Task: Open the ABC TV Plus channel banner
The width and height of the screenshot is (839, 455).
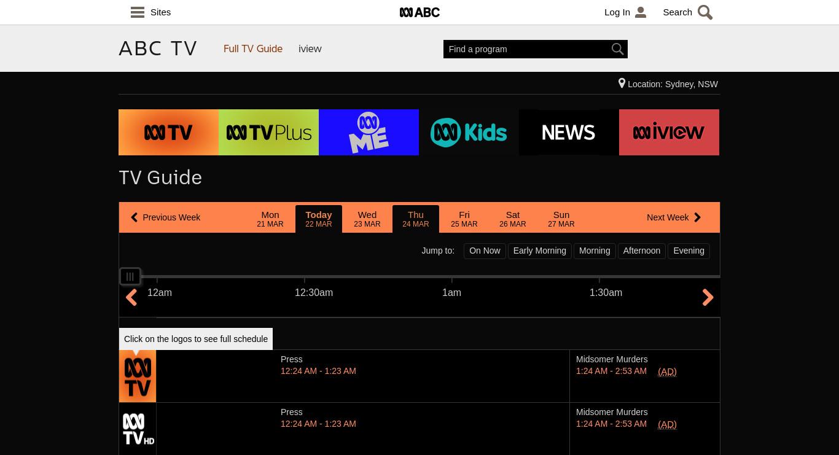Action: pyautogui.click(x=268, y=132)
